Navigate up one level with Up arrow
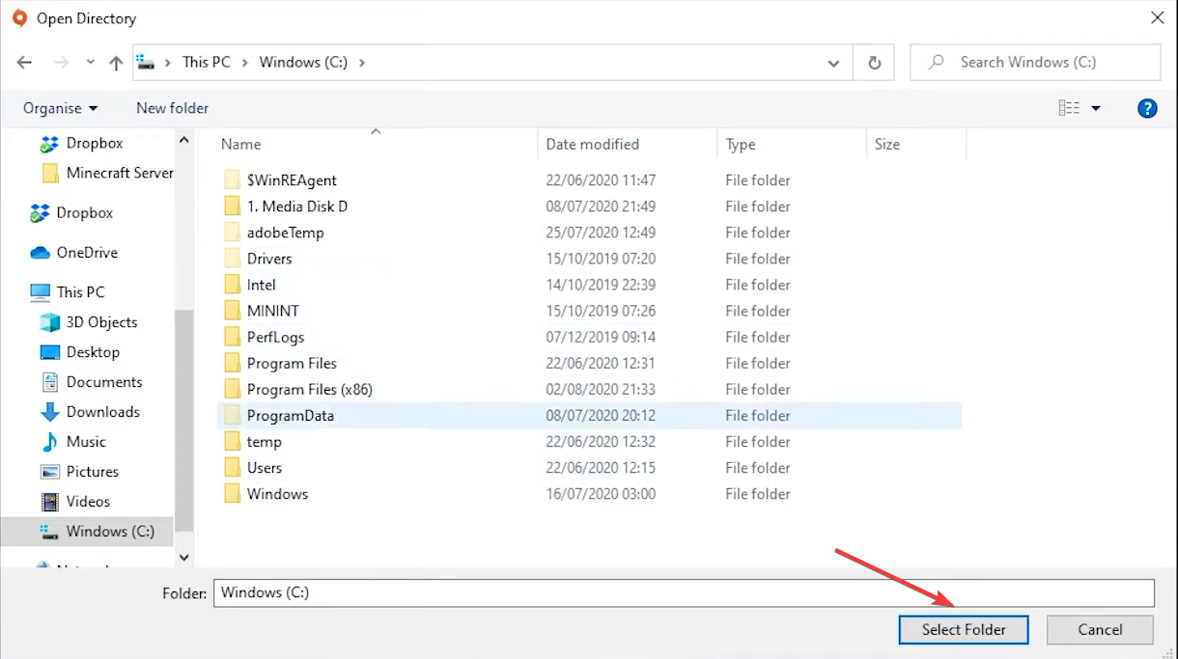1178x659 pixels. pyautogui.click(x=116, y=63)
